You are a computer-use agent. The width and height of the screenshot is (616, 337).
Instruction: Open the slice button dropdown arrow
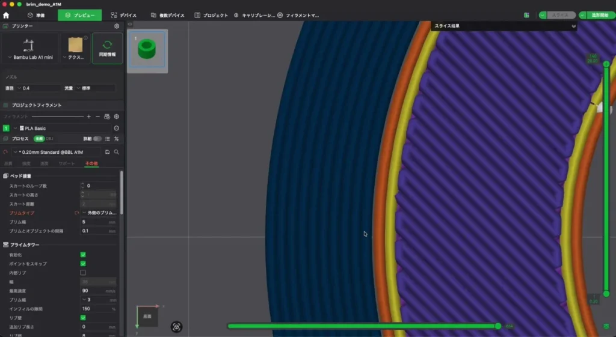543,15
